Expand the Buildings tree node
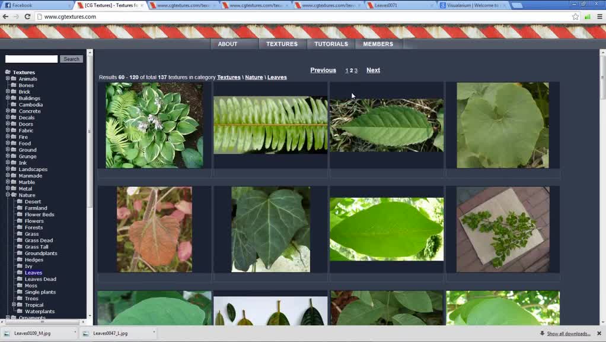 point(7,98)
